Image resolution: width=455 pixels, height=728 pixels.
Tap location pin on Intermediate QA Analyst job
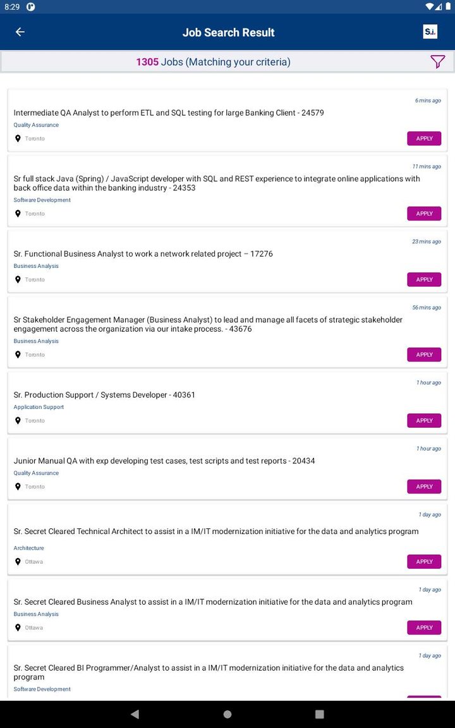(18, 138)
